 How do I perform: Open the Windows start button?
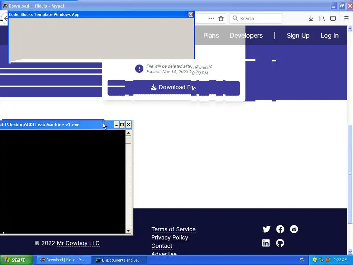coord(17,260)
